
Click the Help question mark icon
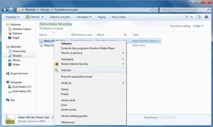coord(206,17)
